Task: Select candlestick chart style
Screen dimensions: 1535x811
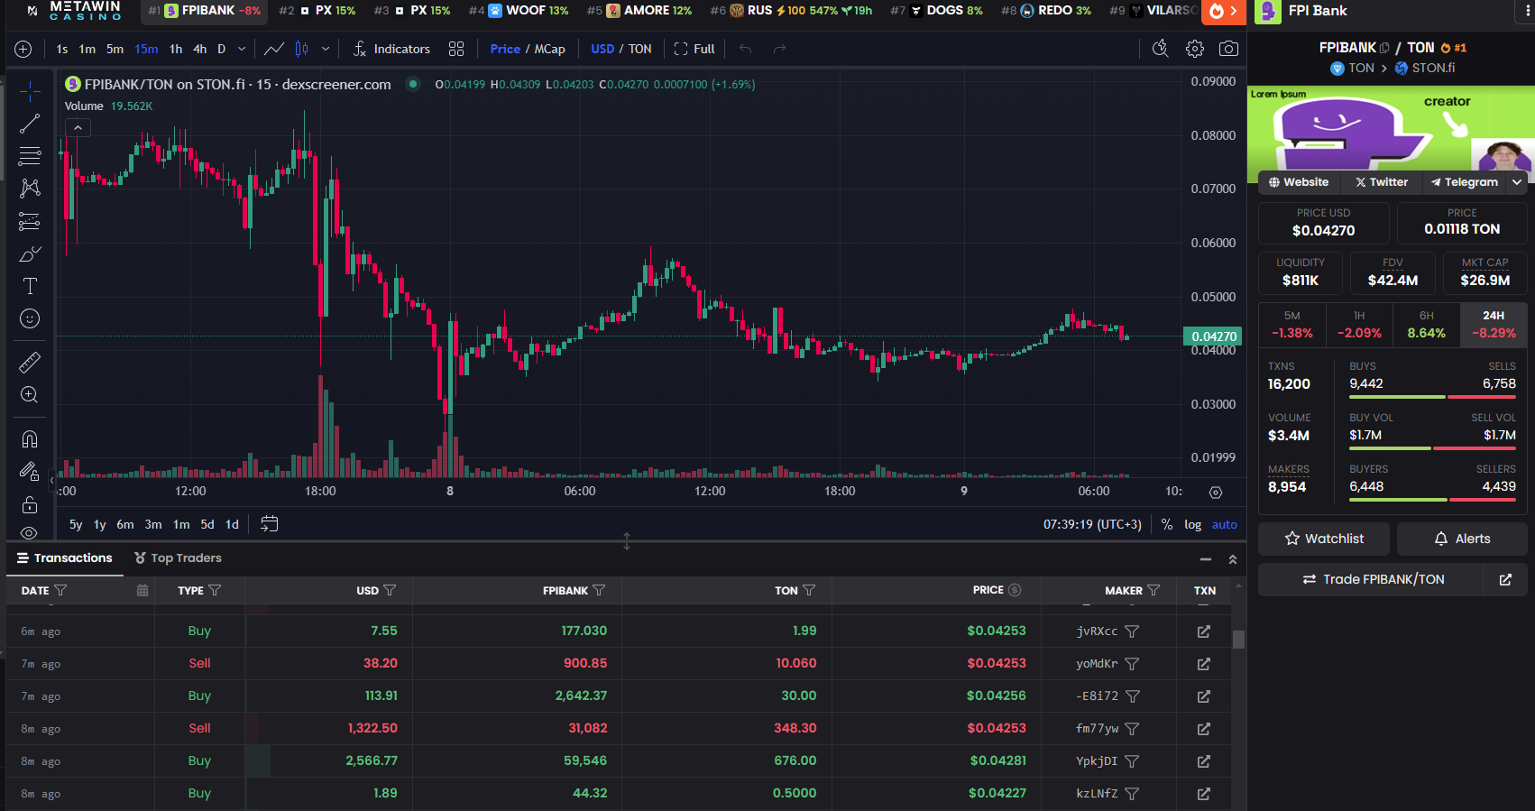Action: click(302, 49)
